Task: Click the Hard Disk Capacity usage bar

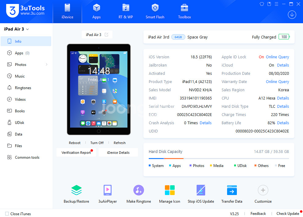Action: click(x=219, y=159)
